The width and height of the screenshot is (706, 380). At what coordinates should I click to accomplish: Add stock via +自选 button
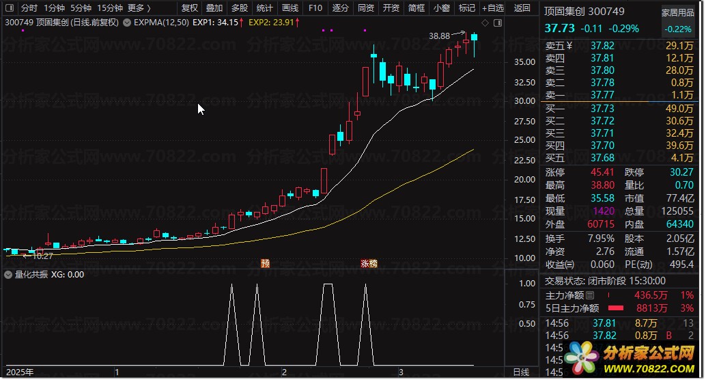(x=492, y=8)
